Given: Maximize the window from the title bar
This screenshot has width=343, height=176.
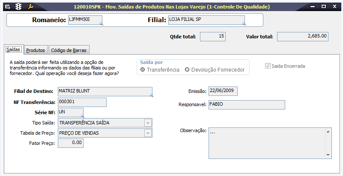Looking at the screenshot, I should coord(324,6).
